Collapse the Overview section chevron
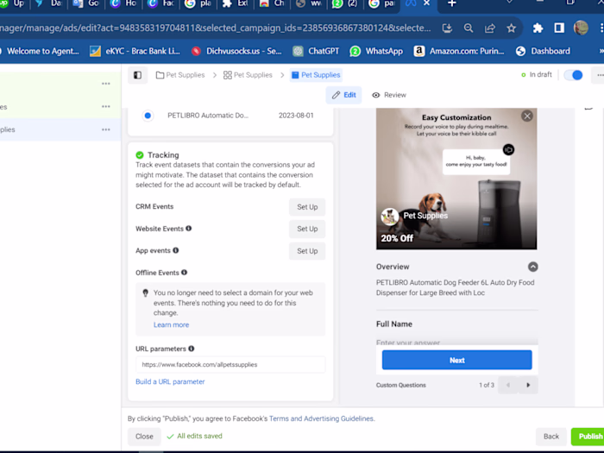 [532, 267]
